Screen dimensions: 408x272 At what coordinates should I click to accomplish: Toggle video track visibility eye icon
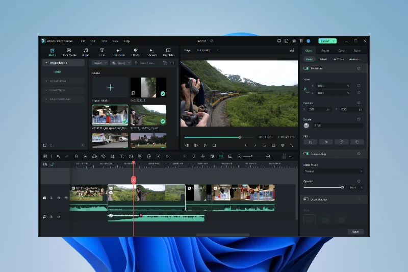tap(66, 198)
